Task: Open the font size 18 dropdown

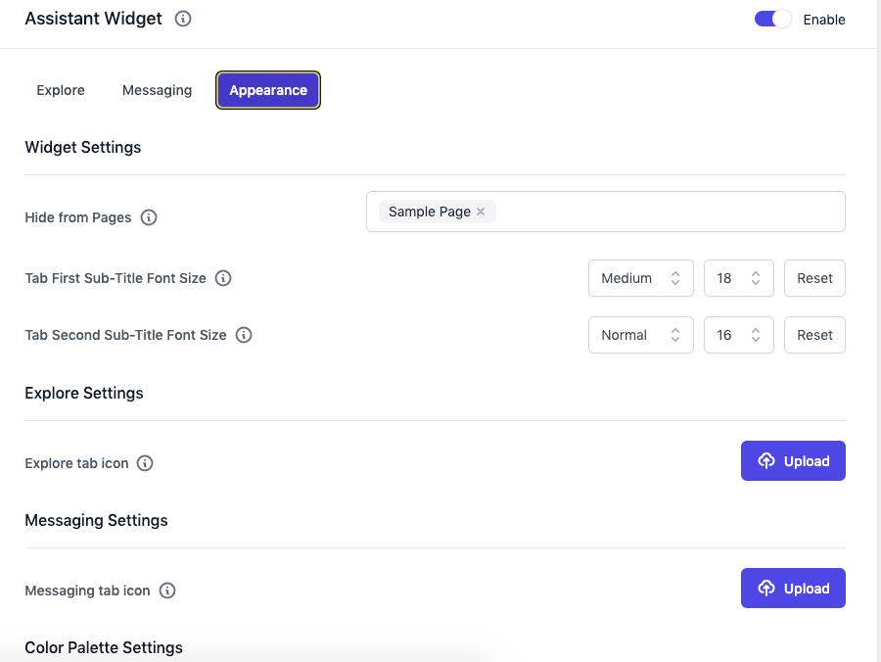Action: [x=738, y=278]
